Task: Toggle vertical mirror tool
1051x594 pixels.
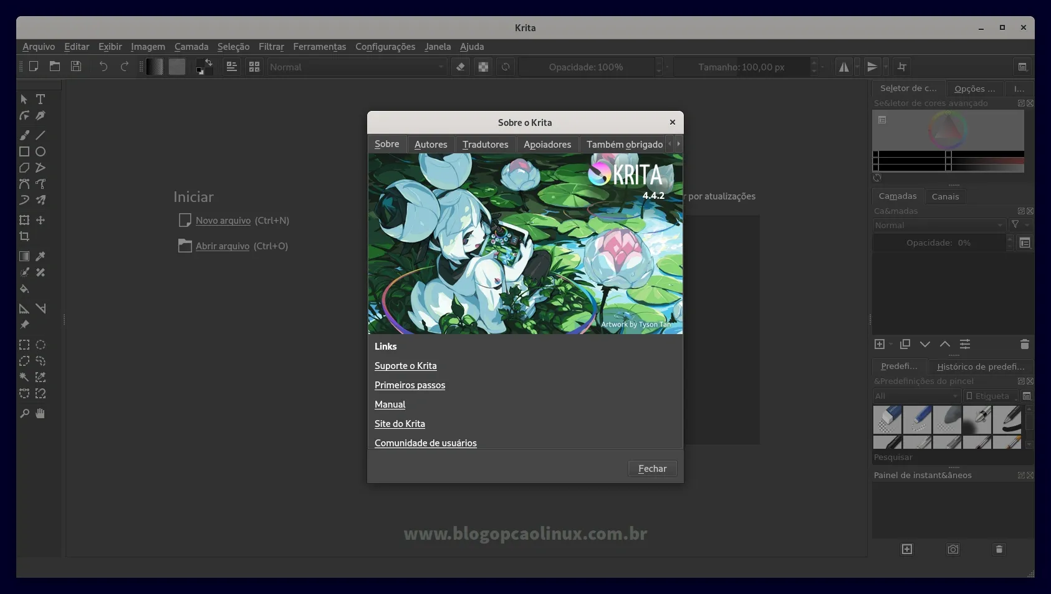Action: click(872, 67)
